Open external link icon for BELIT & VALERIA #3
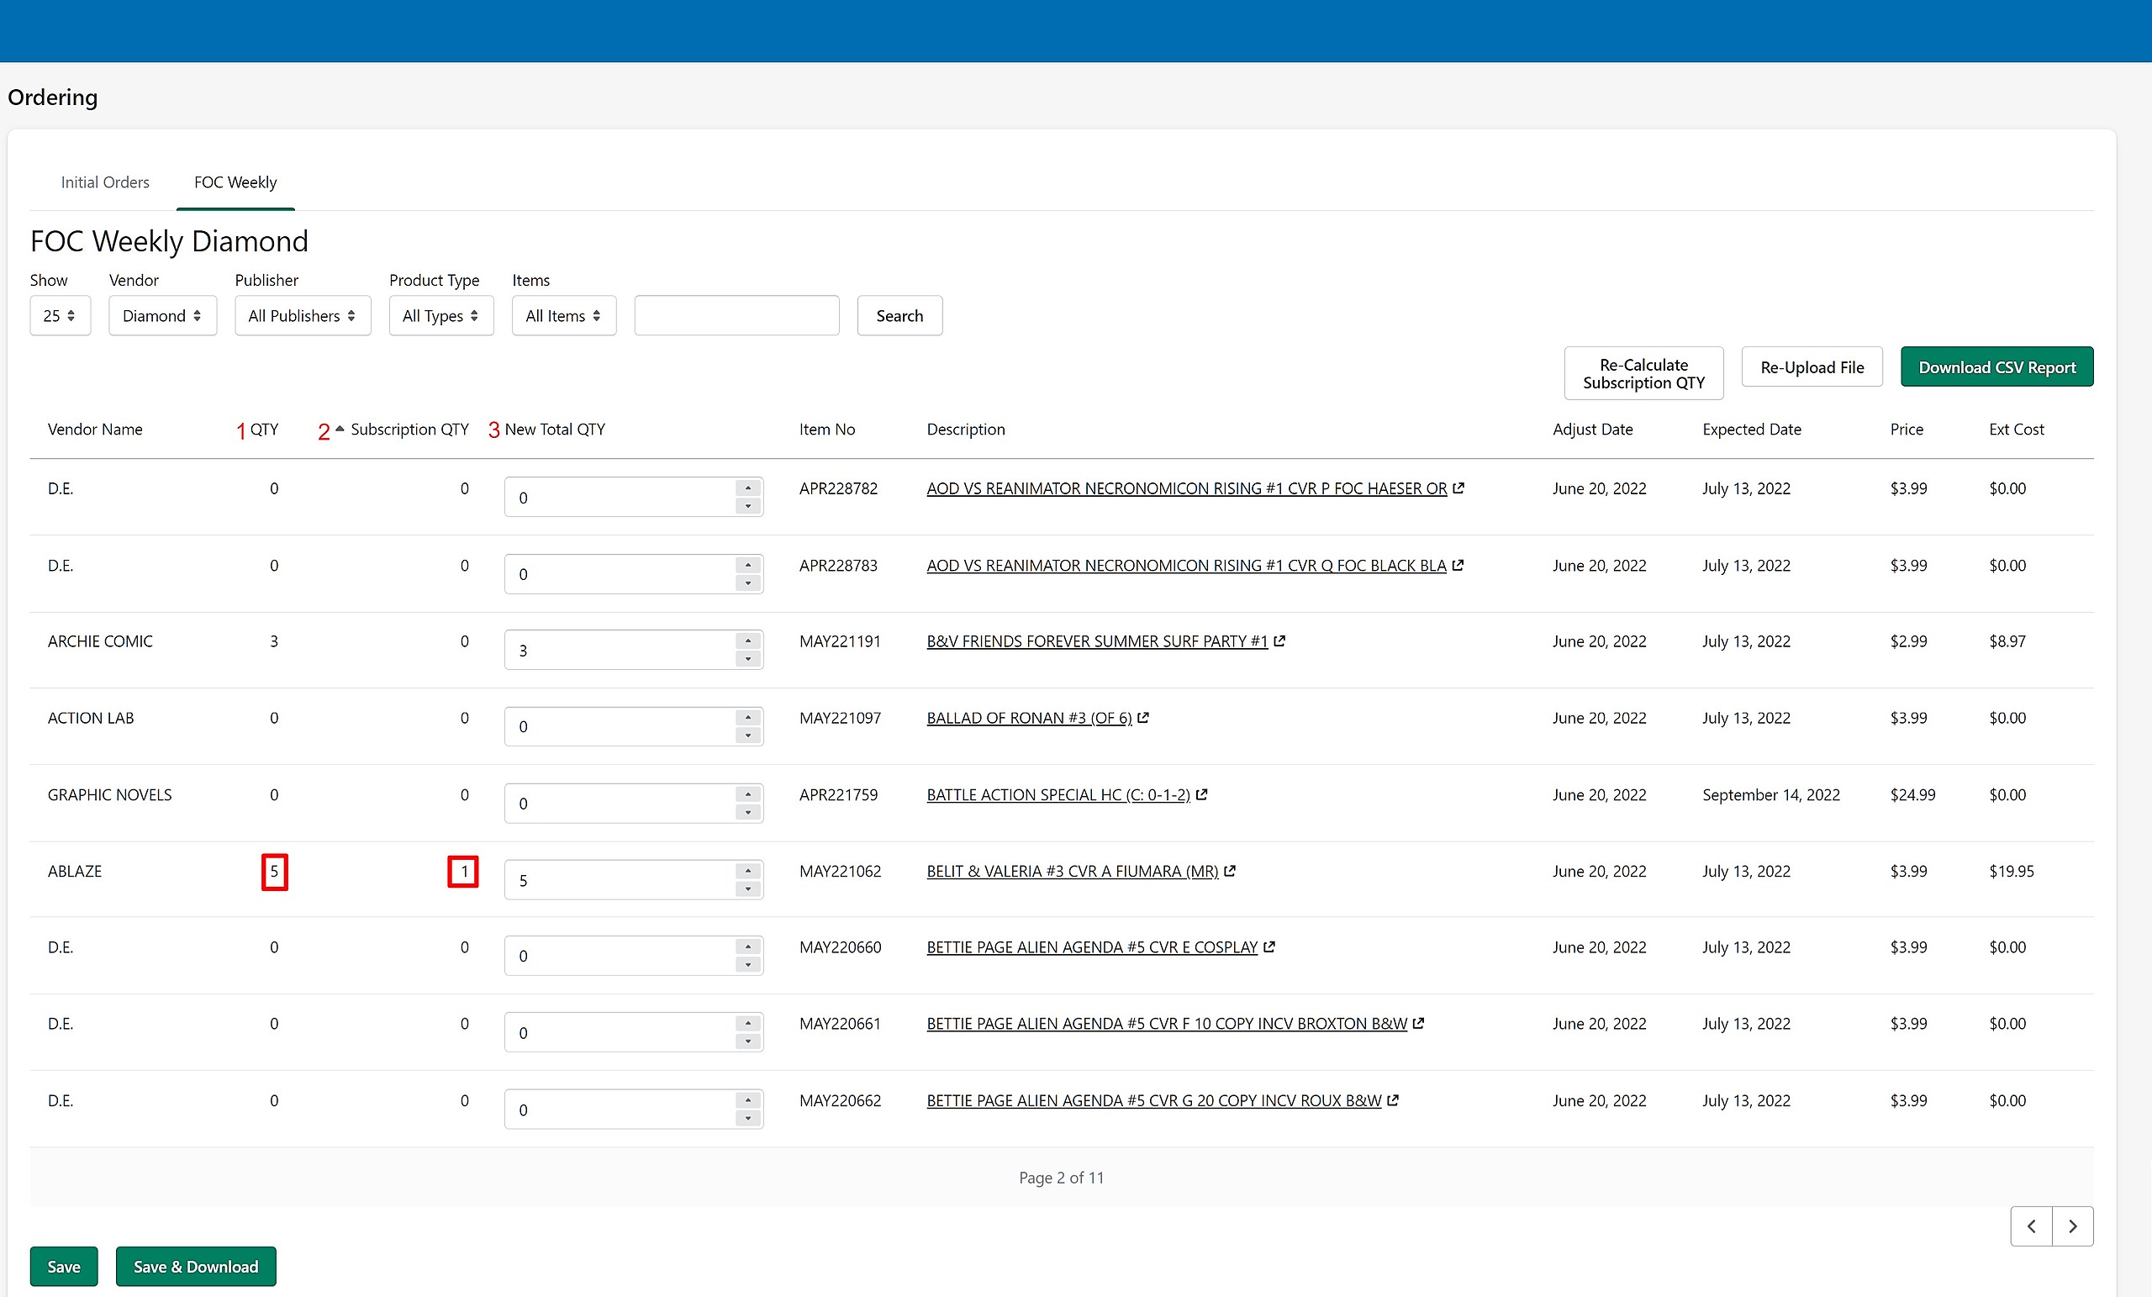 (x=1230, y=871)
